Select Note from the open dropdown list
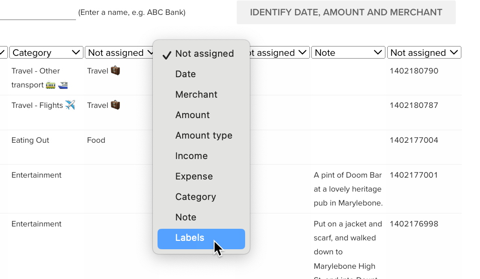This screenshot has height=279, width=480. 185,218
